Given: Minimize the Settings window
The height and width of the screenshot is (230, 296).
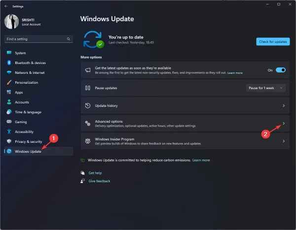Looking at the screenshot, I should tap(267, 4).
